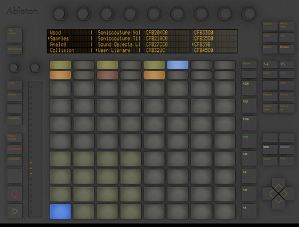Select the green 1/16 repeat rate button
The width and height of the screenshot is (299, 227).
coord(249,142)
